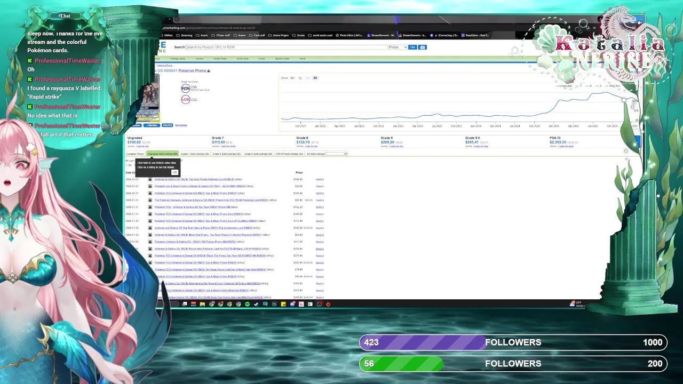Open the All Sold Listings dropdown
This screenshot has width=683, height=384.
tap(336, 154)
